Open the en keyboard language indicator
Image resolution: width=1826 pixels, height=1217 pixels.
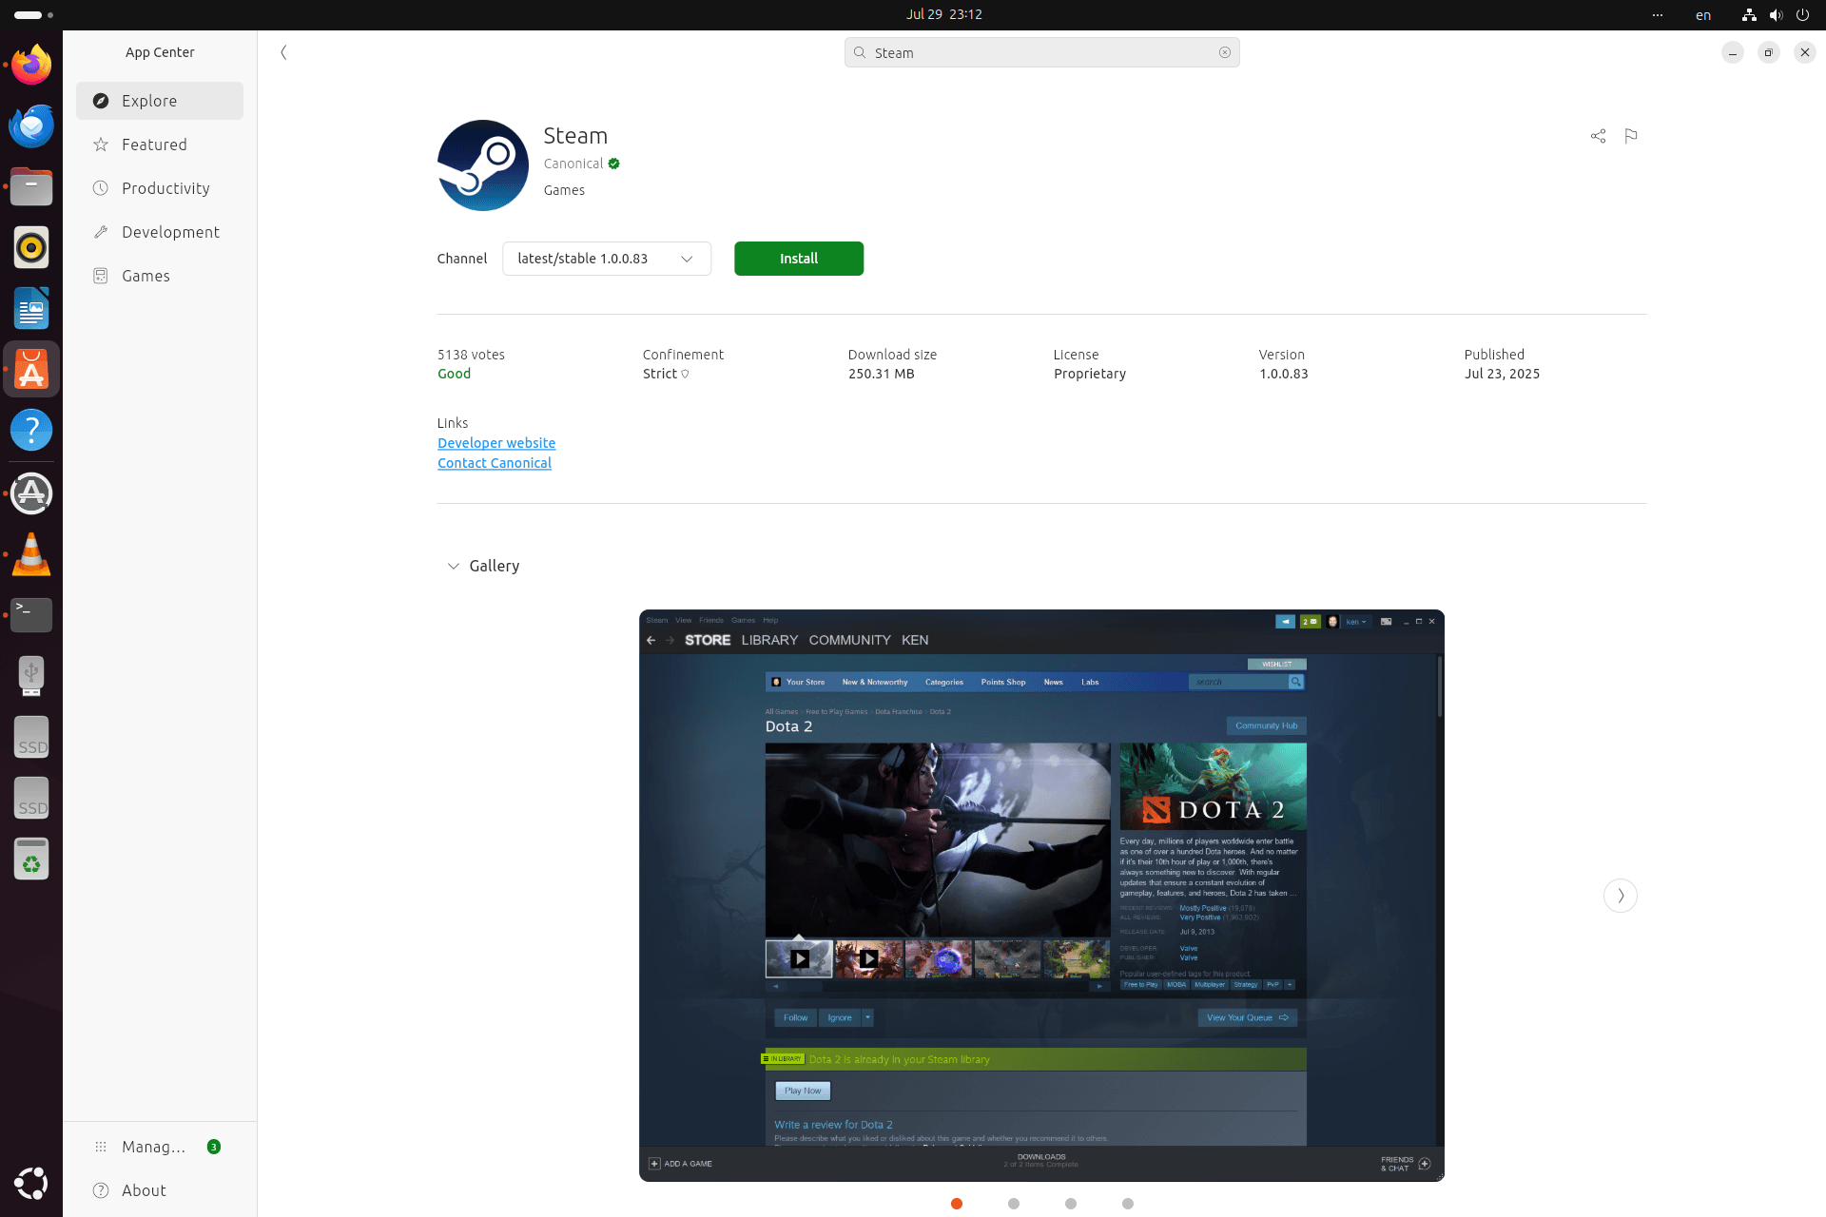click(1703, 14)
